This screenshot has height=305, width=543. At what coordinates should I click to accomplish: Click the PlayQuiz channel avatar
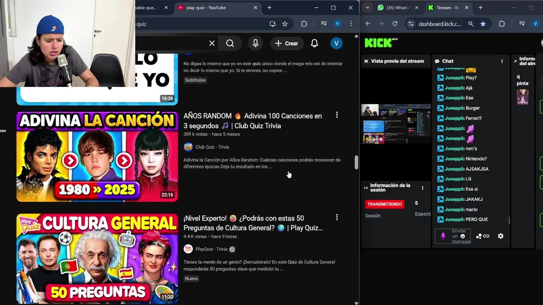[x=188, y=249]
